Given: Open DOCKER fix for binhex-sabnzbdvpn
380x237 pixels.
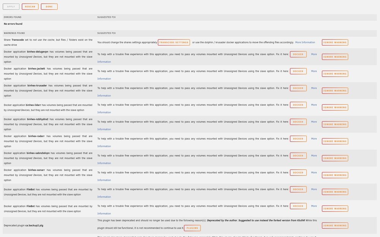Looking at the screenshot, I should tap(298, 156).
